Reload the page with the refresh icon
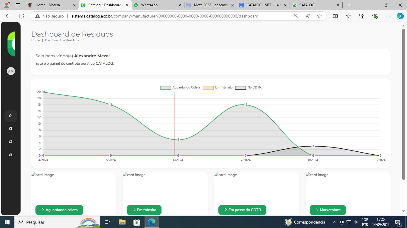407x228 pixels. point(21,16)
